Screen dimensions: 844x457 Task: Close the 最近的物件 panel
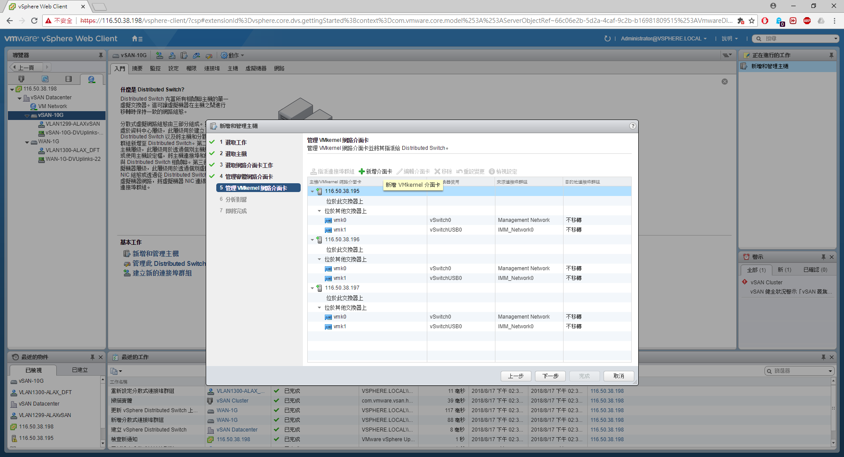(101, 357)
